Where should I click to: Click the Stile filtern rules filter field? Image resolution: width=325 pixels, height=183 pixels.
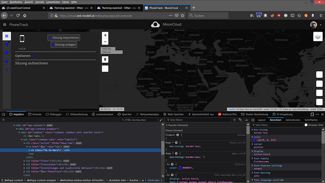coord(198,120)
